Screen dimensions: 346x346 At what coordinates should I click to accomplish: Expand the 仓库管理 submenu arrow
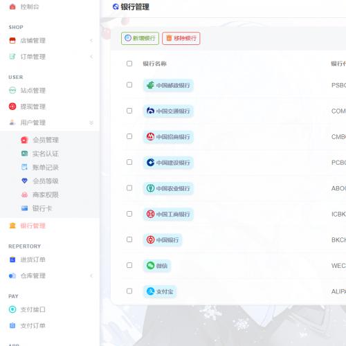point(91,275)
